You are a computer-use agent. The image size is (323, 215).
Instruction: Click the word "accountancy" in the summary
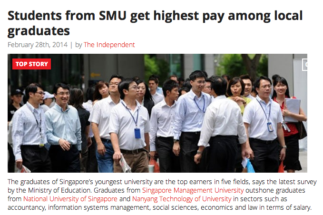26,207
